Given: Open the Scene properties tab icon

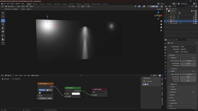Looking at the screenshot, I should 165,56.
